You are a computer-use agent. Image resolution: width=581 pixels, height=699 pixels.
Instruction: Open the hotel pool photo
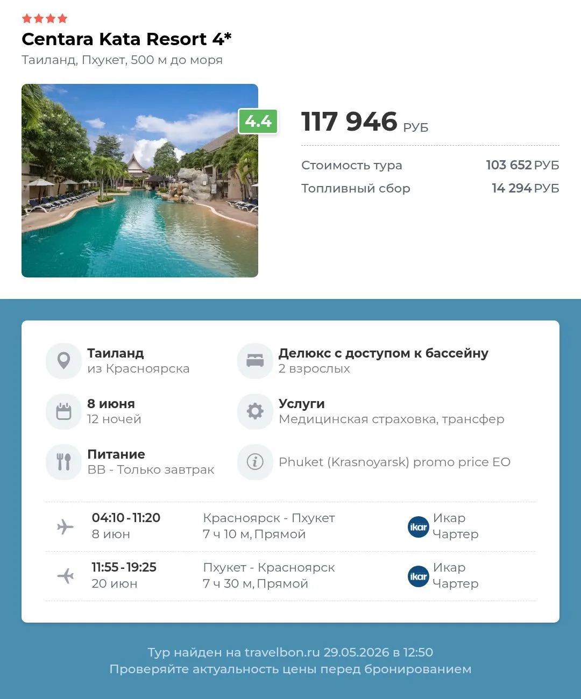pyautogui.click(x=140, y=181)
